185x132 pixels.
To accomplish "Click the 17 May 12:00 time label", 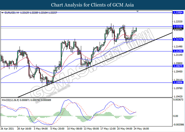I will click(x=108, y=129).
